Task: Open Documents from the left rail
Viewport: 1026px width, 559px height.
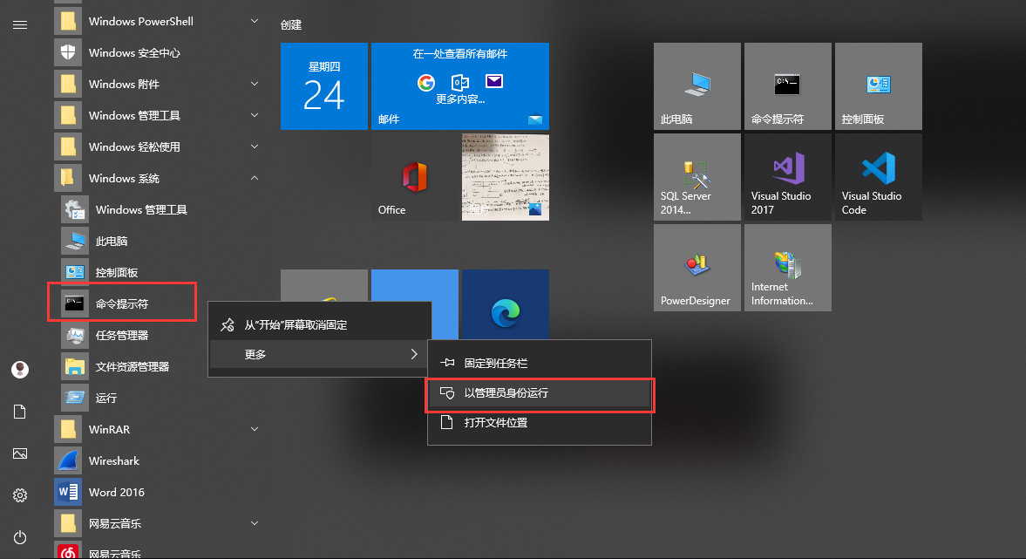Action: coord(20,412)
